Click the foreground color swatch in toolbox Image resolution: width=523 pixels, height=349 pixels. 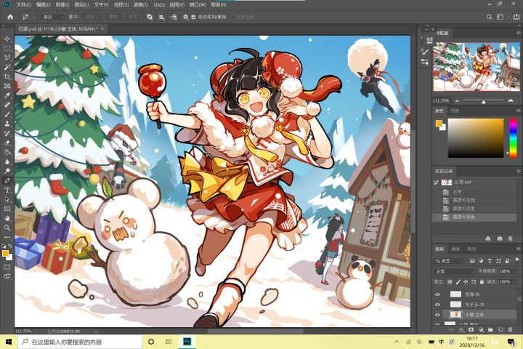[x=5, y=253]
